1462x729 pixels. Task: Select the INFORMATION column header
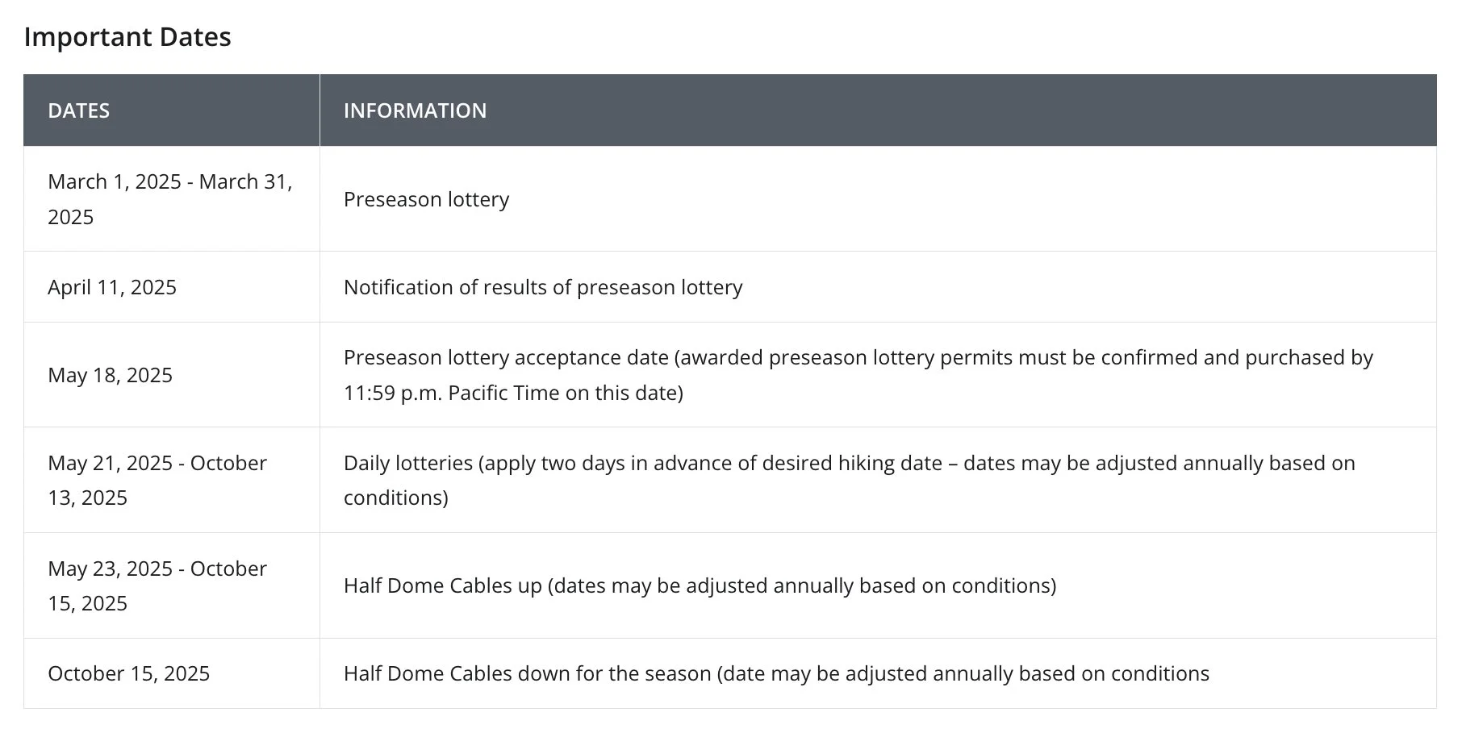tap(878, 110)
